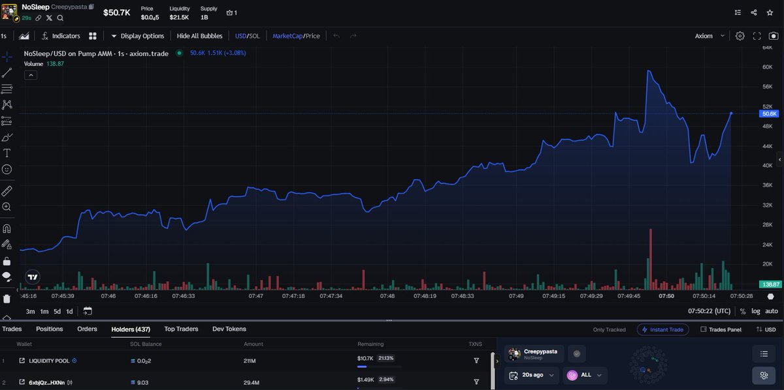Select the brush drawing tool
Viewport: 784px width, 390px height.
pos(7,137)
